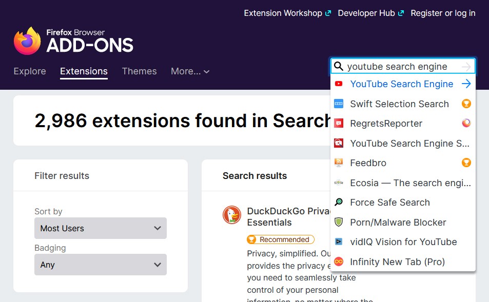Click the 2,986 extensions found heading

183,120
